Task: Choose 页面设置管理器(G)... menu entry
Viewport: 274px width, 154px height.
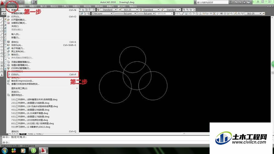Action: pos(43,62)
